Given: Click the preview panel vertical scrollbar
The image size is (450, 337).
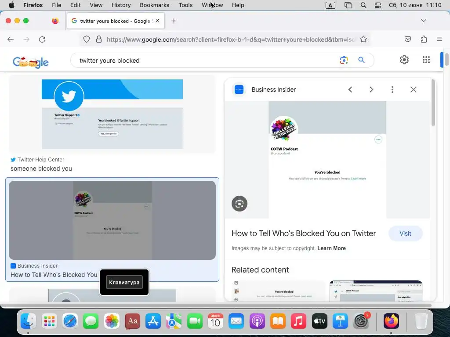Looking at the screenshot, I should click(433, 103).
